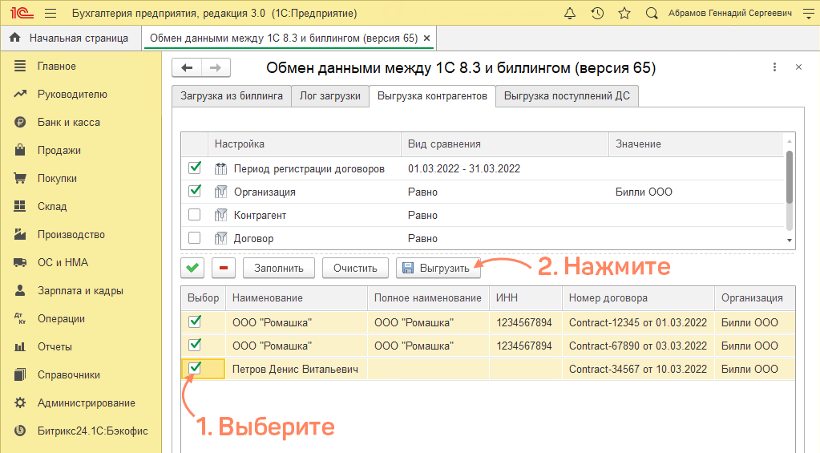Click user name Абрамов Геннадий Сергеевич
This screenshot has width=820, height=453.
pyautogui.click(x=730, y=13)
